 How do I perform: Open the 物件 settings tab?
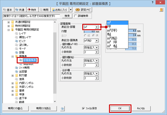coord(32,10)
